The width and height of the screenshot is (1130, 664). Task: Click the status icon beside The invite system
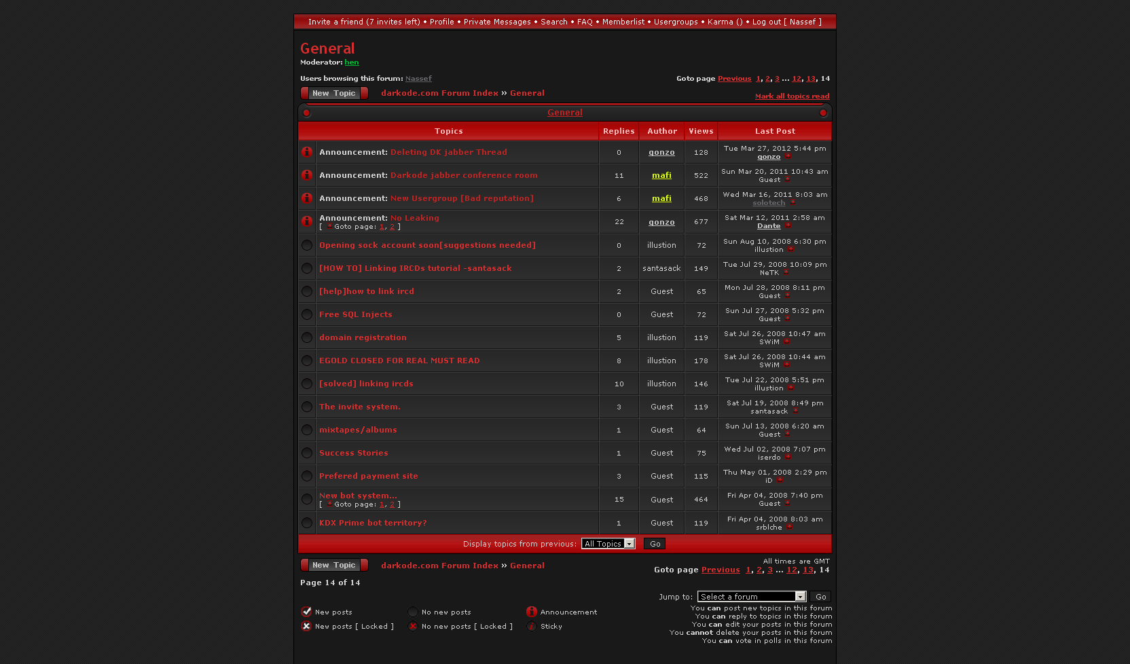(x=307, y=407)
